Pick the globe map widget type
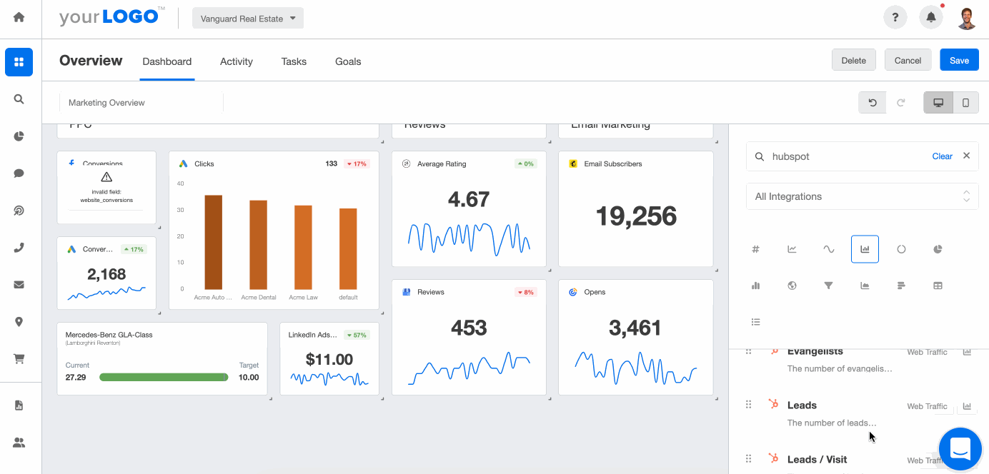This screenshot has width=989, height=474. point(792,286)
